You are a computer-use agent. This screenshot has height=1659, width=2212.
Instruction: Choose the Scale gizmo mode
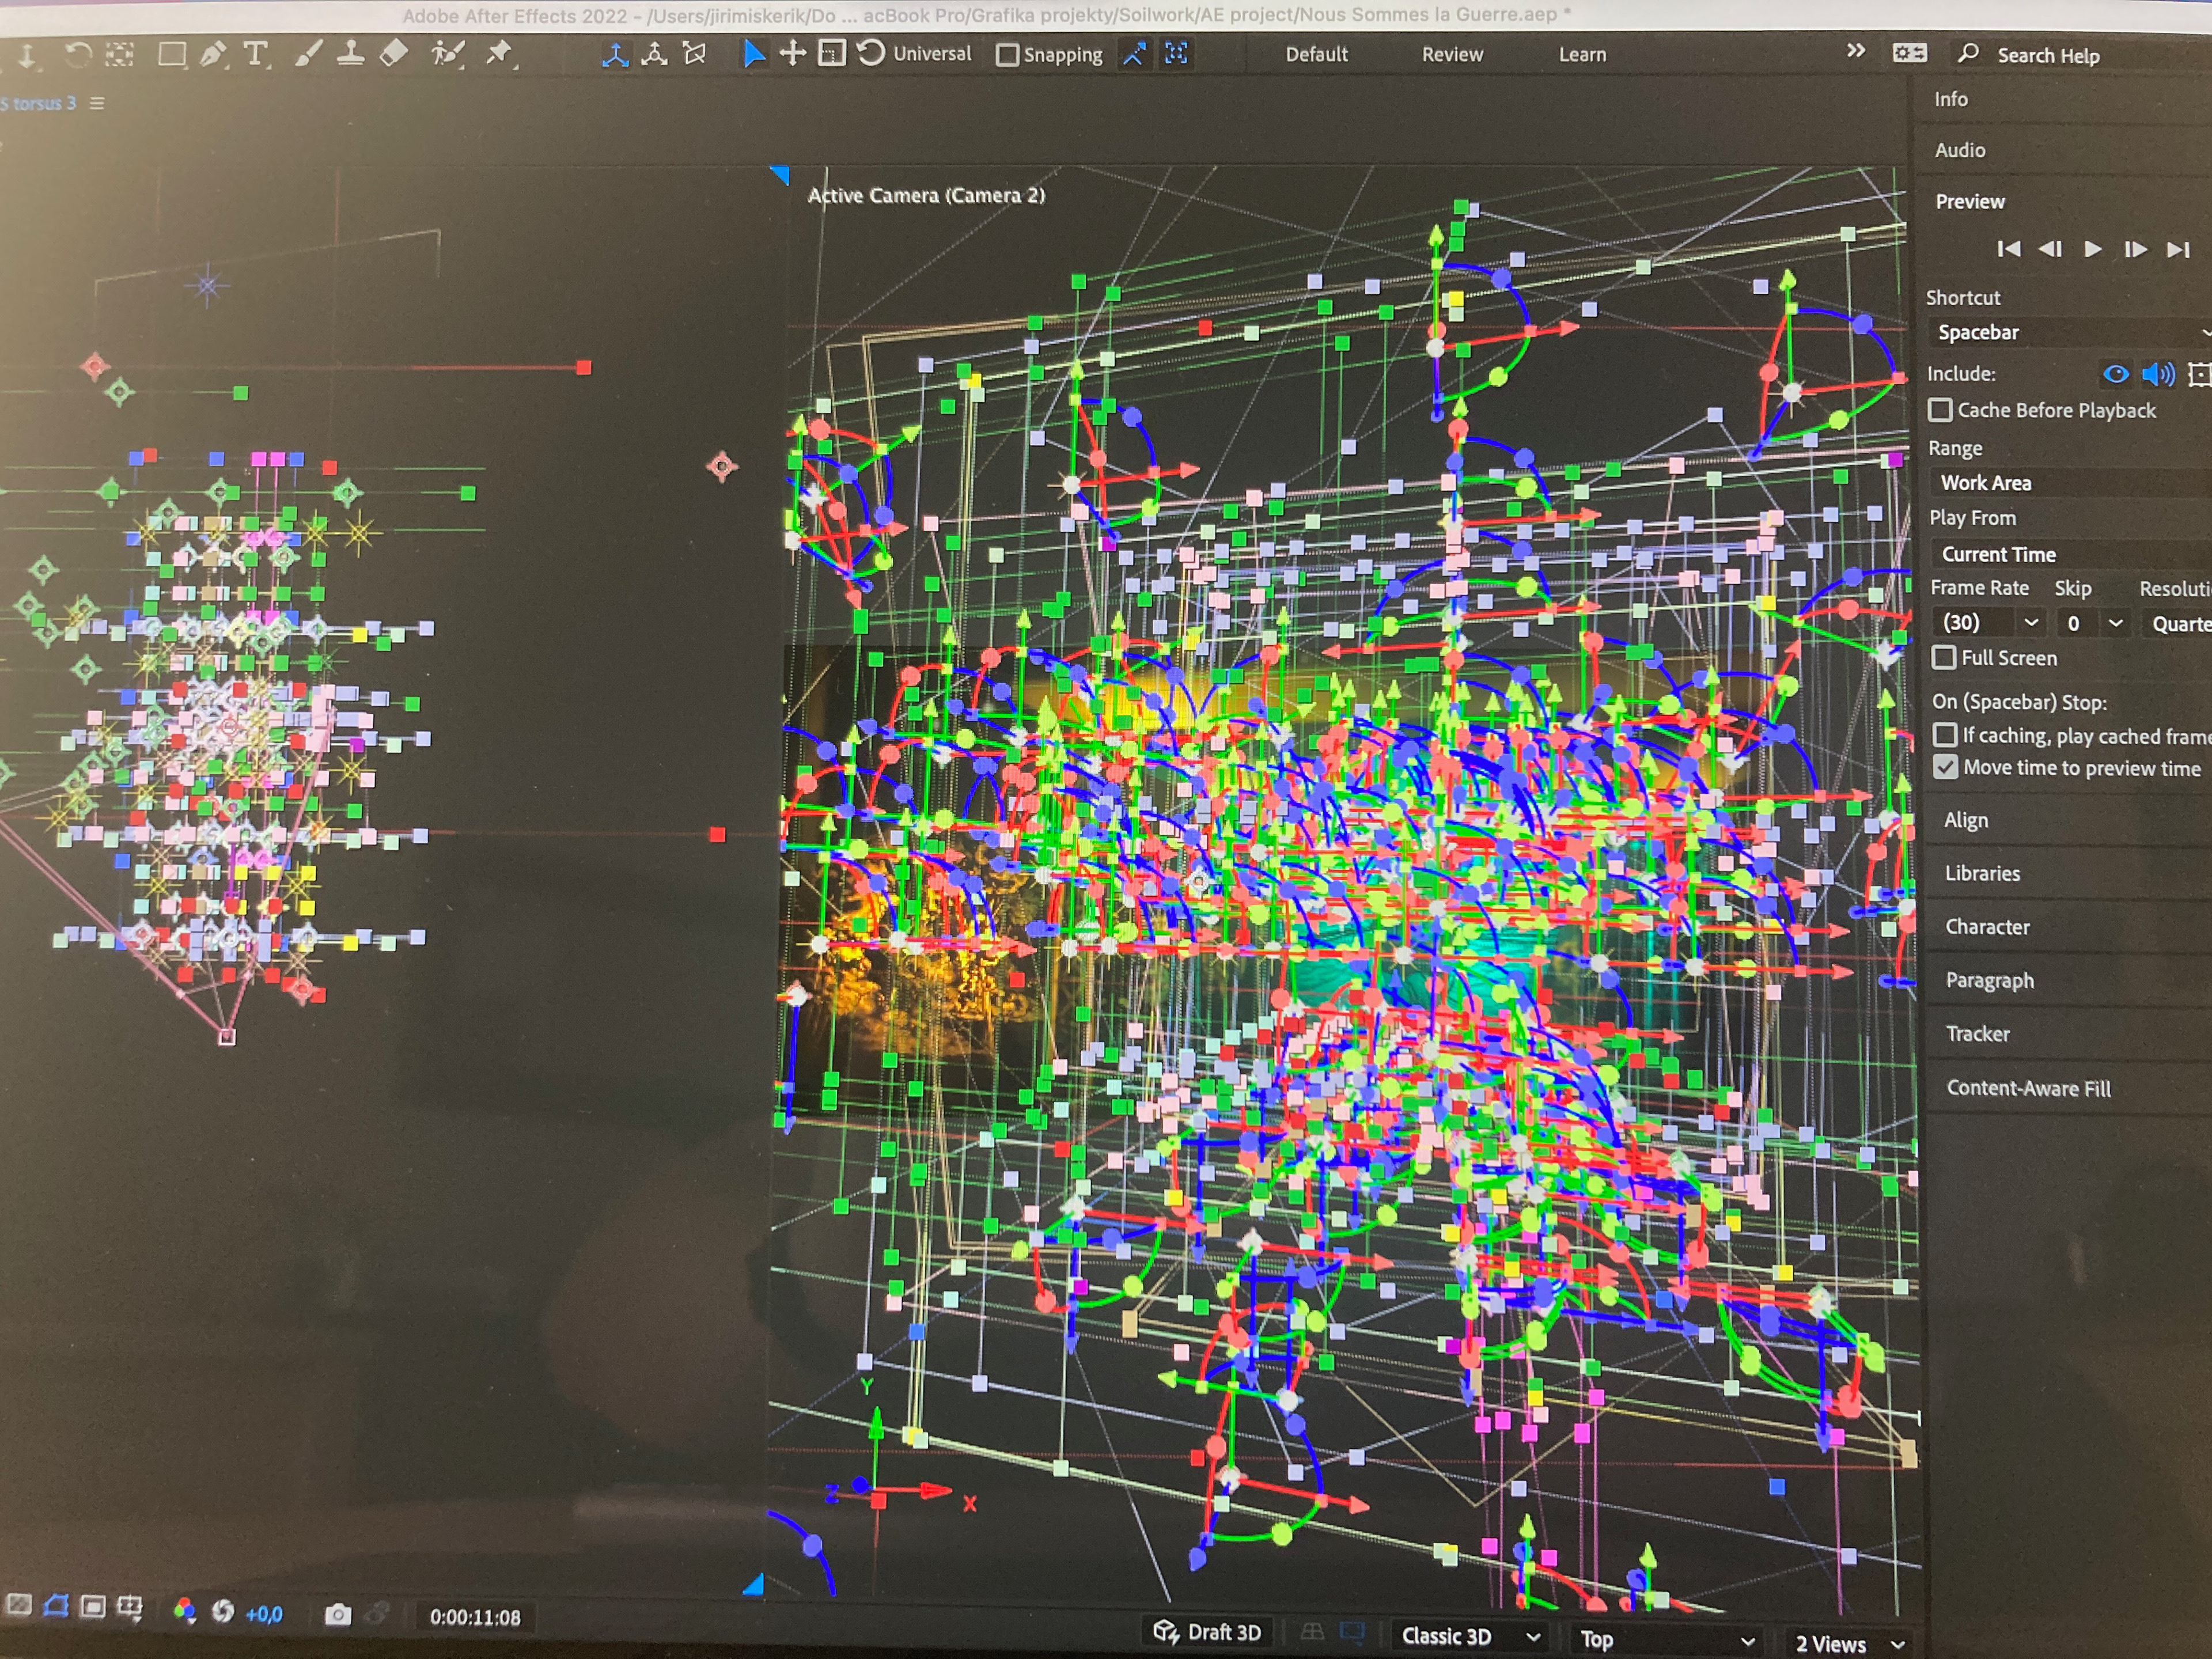point(832,54)
